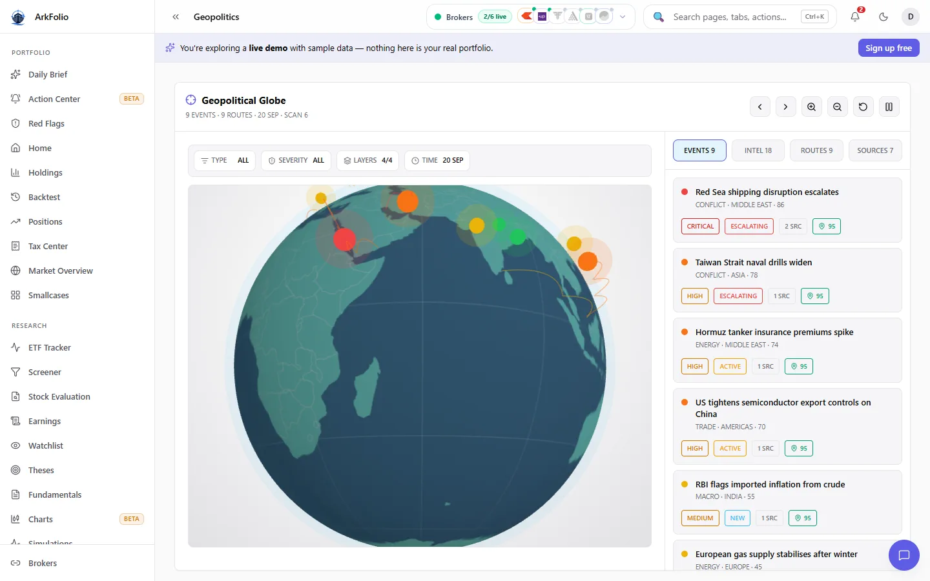This screenshot has width=930, height=581.
Task: Pause the globe rotation
Action: [889, 107]
